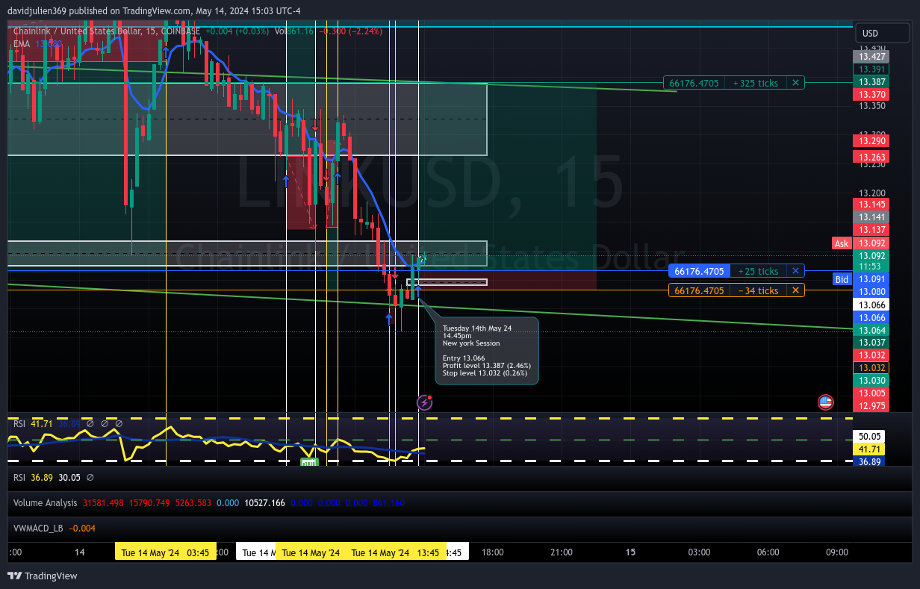Click the 06:00 time axis label
Screen dimensions: 920x589
(x=768, y=552)
